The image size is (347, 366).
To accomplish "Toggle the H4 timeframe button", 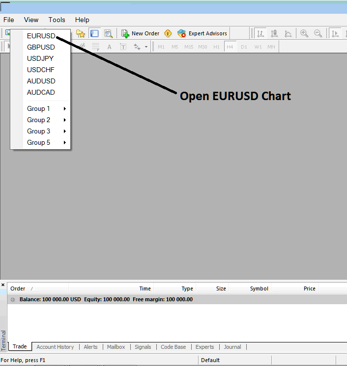I will 230,47.
